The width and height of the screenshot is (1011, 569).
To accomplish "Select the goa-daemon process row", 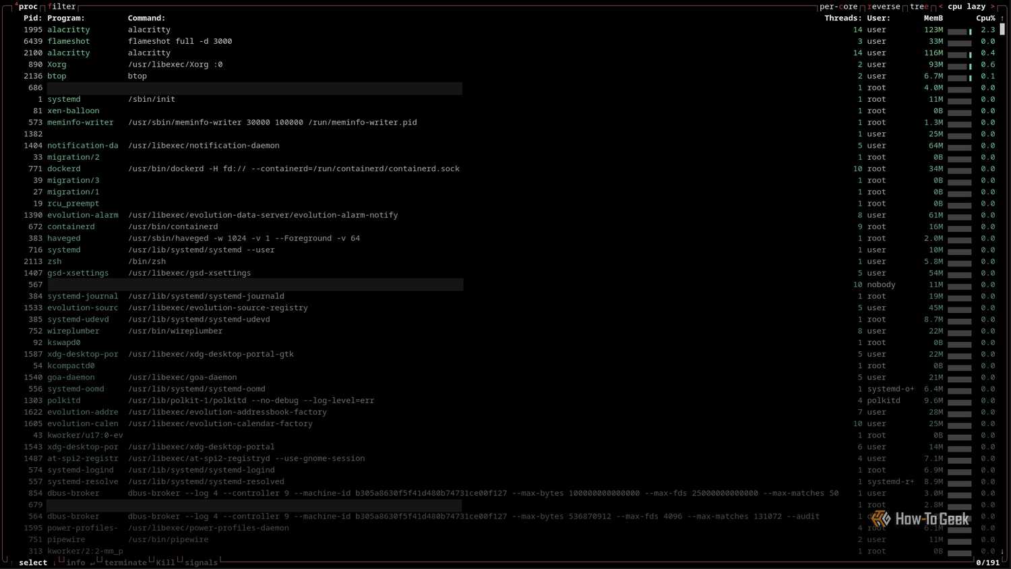I will coord(509,378).
